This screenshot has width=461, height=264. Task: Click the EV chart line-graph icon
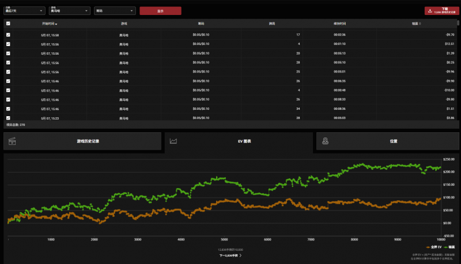(173, 141)
